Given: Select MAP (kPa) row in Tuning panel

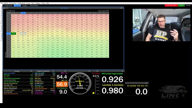Looking at the screenshot, I should coord(18,75).
